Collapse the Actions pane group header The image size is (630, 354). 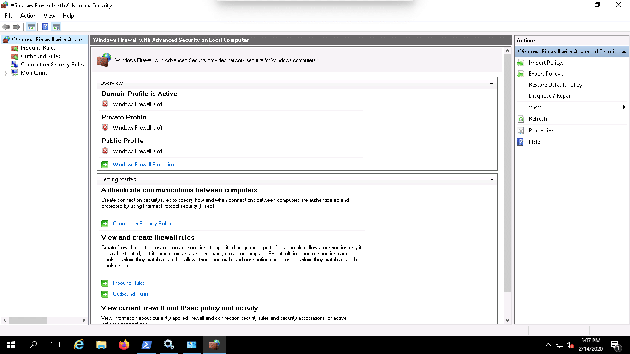click(624, 52)
